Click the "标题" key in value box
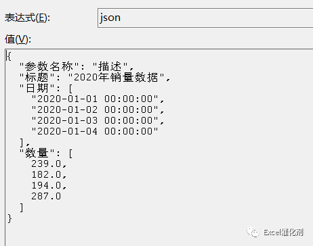The height and width of the screenshot is (246, 313). point(37,77)
